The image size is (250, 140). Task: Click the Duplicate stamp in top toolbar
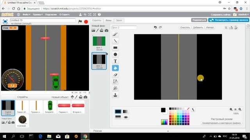[80, 14]
